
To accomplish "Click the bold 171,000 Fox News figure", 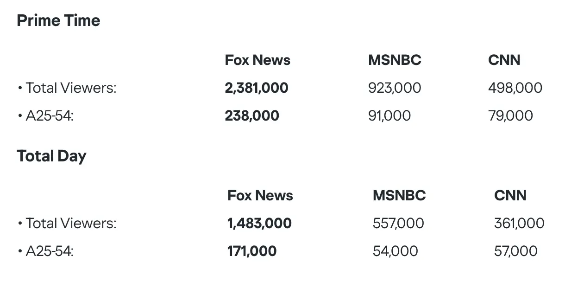I will [x=252, y=251].
